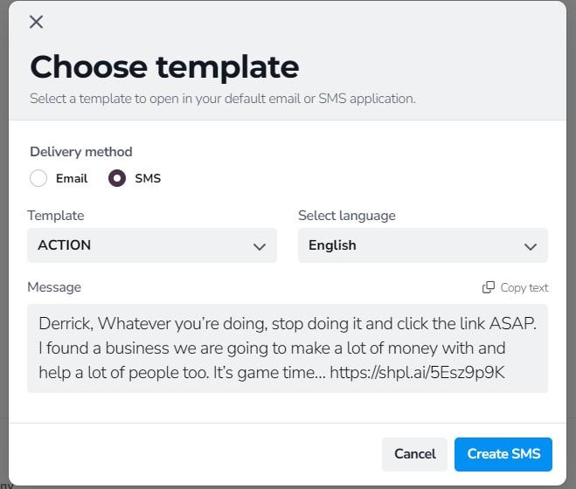Click the Copy text label
Screen dimensions: 576x489
[x=524, y=287]
